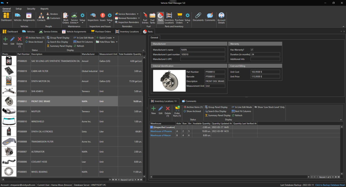The width and height of the screenshot is (346, 187).
Task: Open Inspections in the ribbon
Action: coord(93,17)
